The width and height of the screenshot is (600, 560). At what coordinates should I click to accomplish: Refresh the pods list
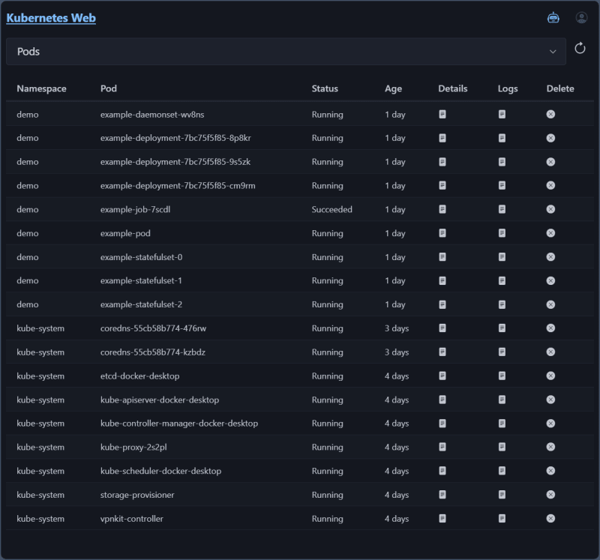coord(580,48)
